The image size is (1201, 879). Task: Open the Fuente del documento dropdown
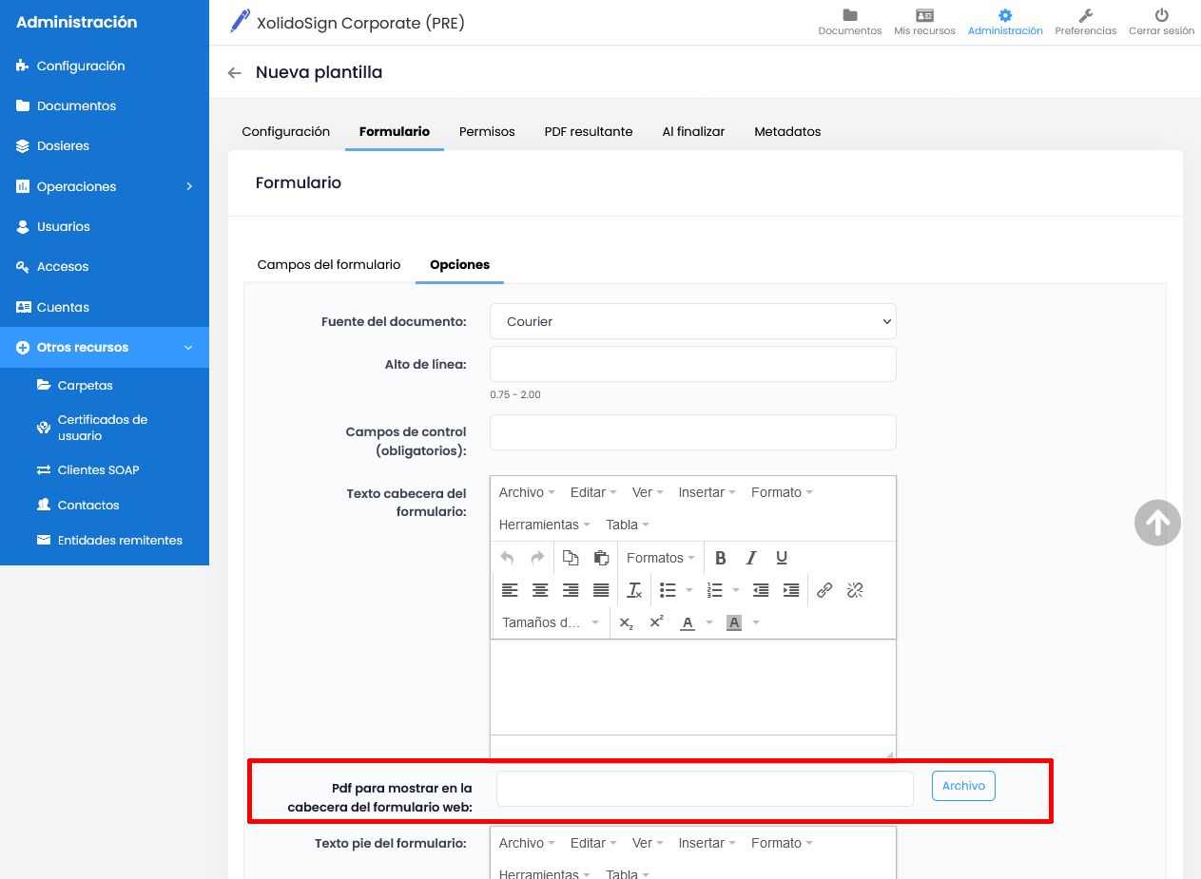[692, 321]
